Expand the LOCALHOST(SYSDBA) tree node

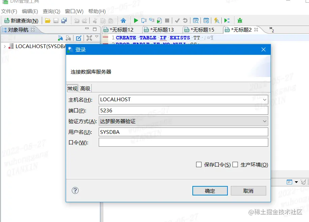pos(4,46)
